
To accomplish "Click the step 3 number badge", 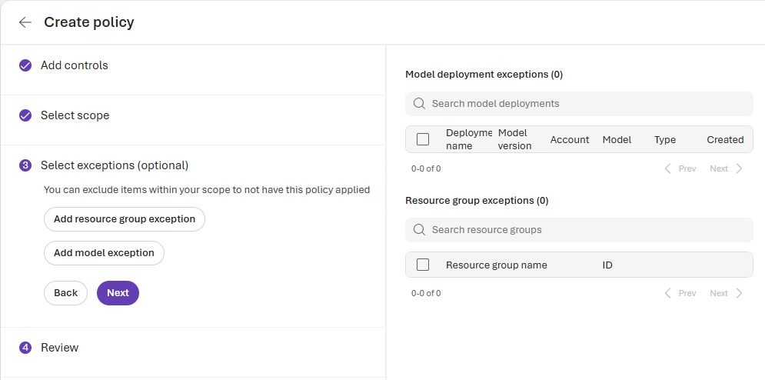I will [x=25, y=165].
